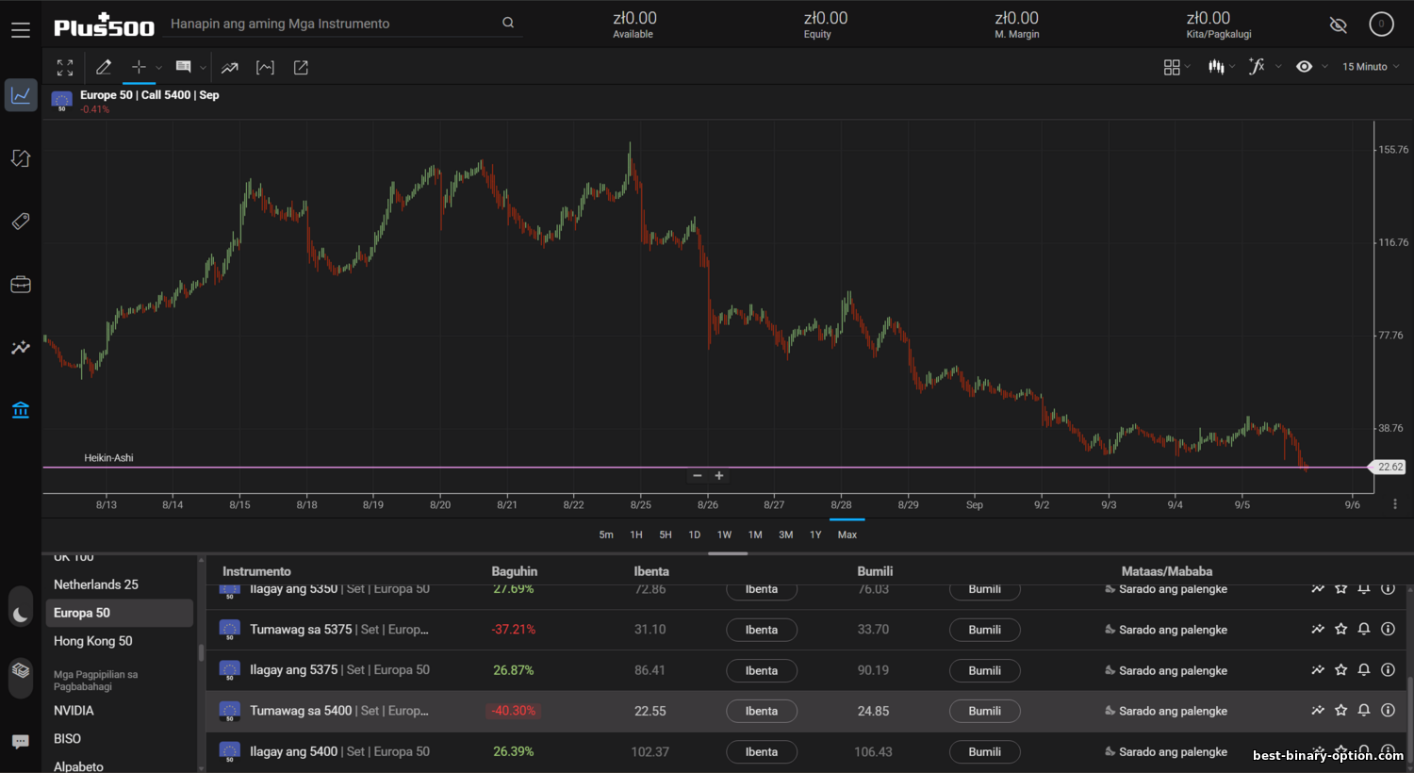The width and height of the screenshot is (1414, 773).
Task: Pop out chart in new window
Action: pyautogui.click(x=301, y=68)
